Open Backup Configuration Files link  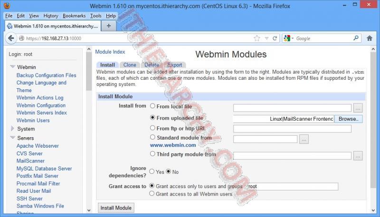(46, 75)
